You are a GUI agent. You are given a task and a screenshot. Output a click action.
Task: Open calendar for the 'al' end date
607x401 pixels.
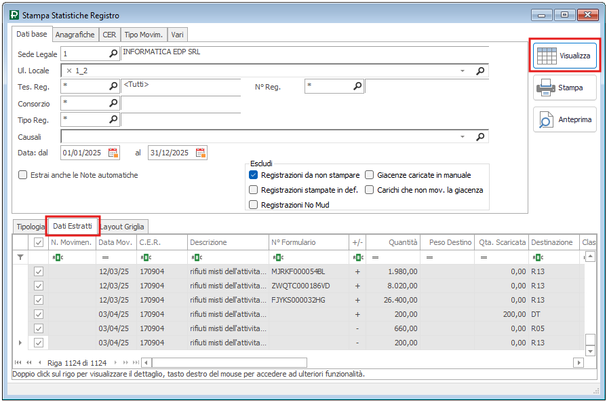(x=200, y=153)
